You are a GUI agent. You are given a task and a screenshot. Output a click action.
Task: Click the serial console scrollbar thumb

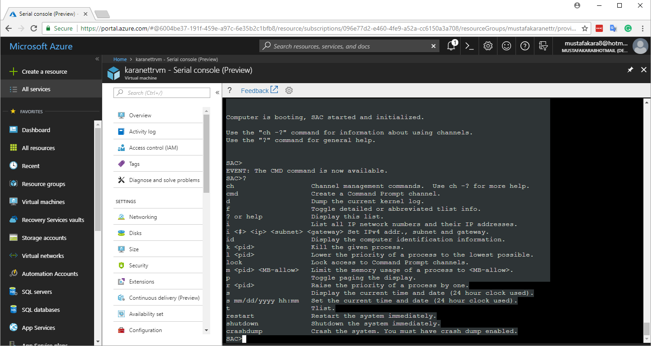pyautogui.click(x=646, y=328)
